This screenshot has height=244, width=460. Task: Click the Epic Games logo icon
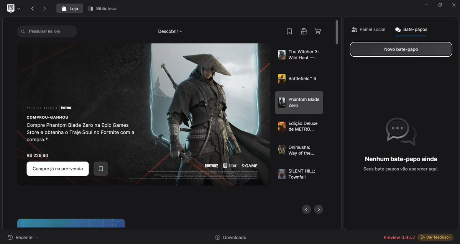pyautogui.click(x=11, y=8)
